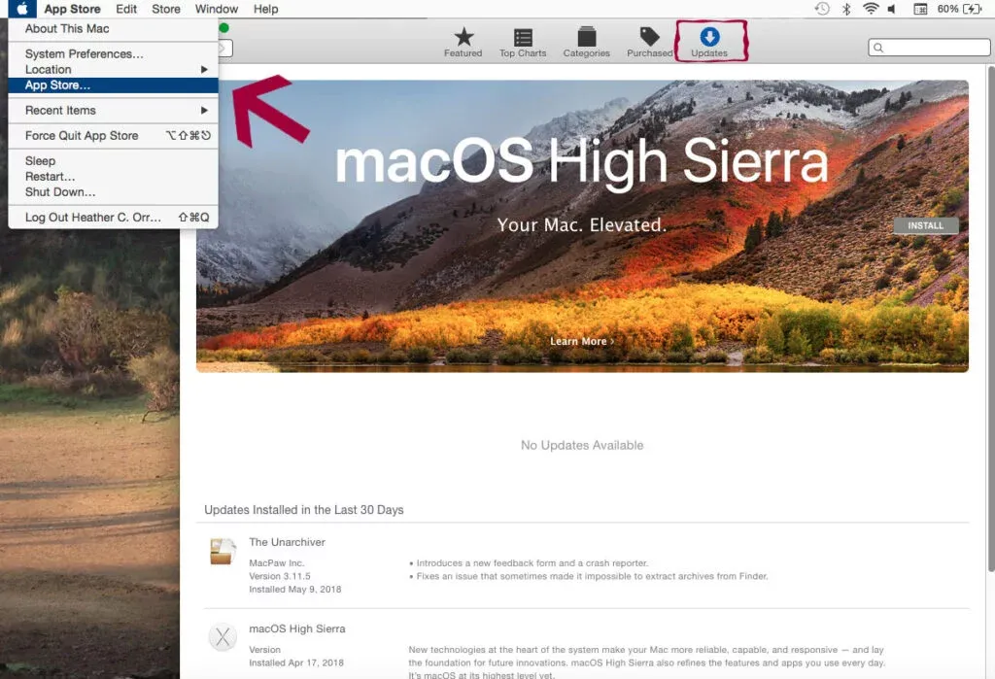Select About This Mac

(113, 28)
